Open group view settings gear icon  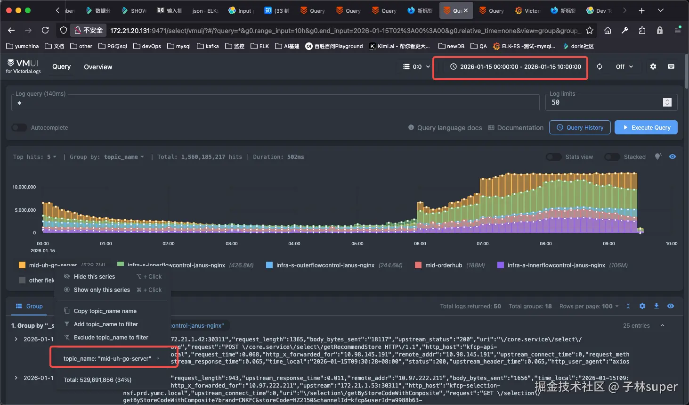pos(642,306)
